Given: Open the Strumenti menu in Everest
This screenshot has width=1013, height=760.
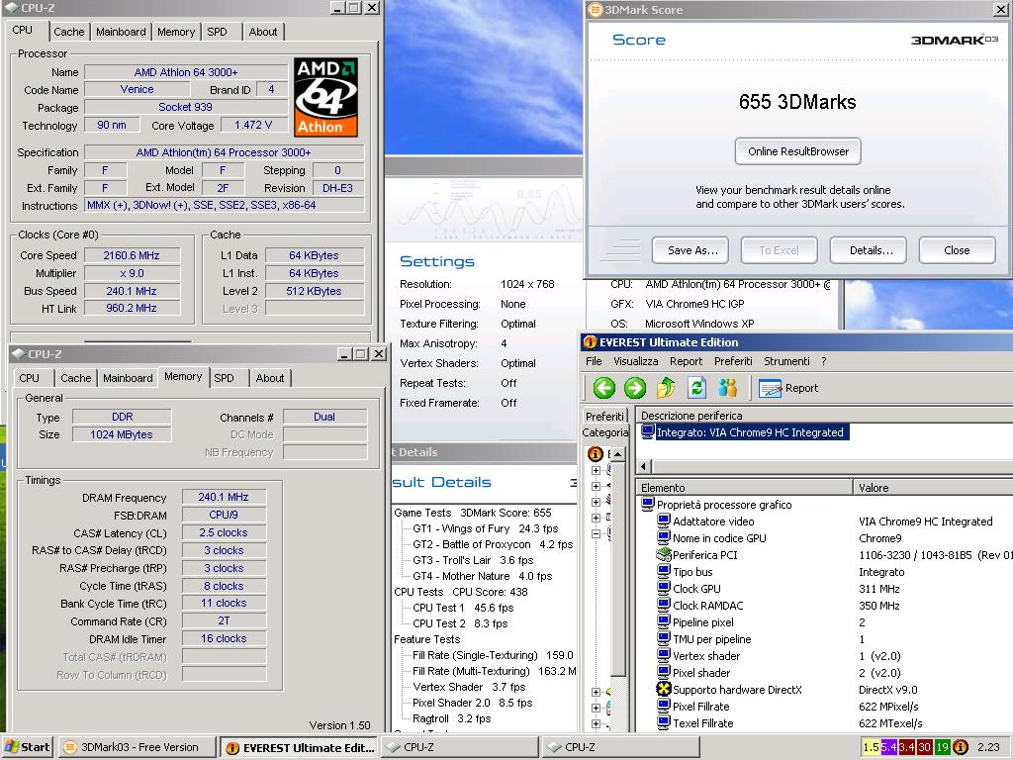Looking at the screenshot, I should [x=786, y=361].
